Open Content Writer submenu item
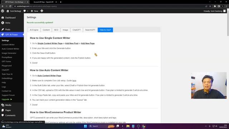Image resolution: width=229 pixels, height=129 pixels. click(8, 44)
